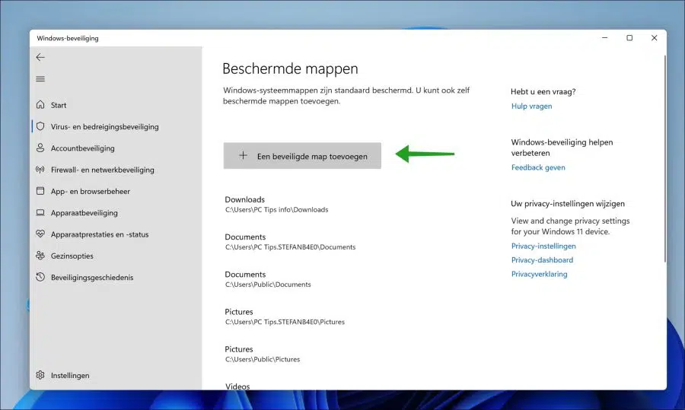Go back with the back arrow icon
Screen dimensions: 685x410
[x=40, y=57]
